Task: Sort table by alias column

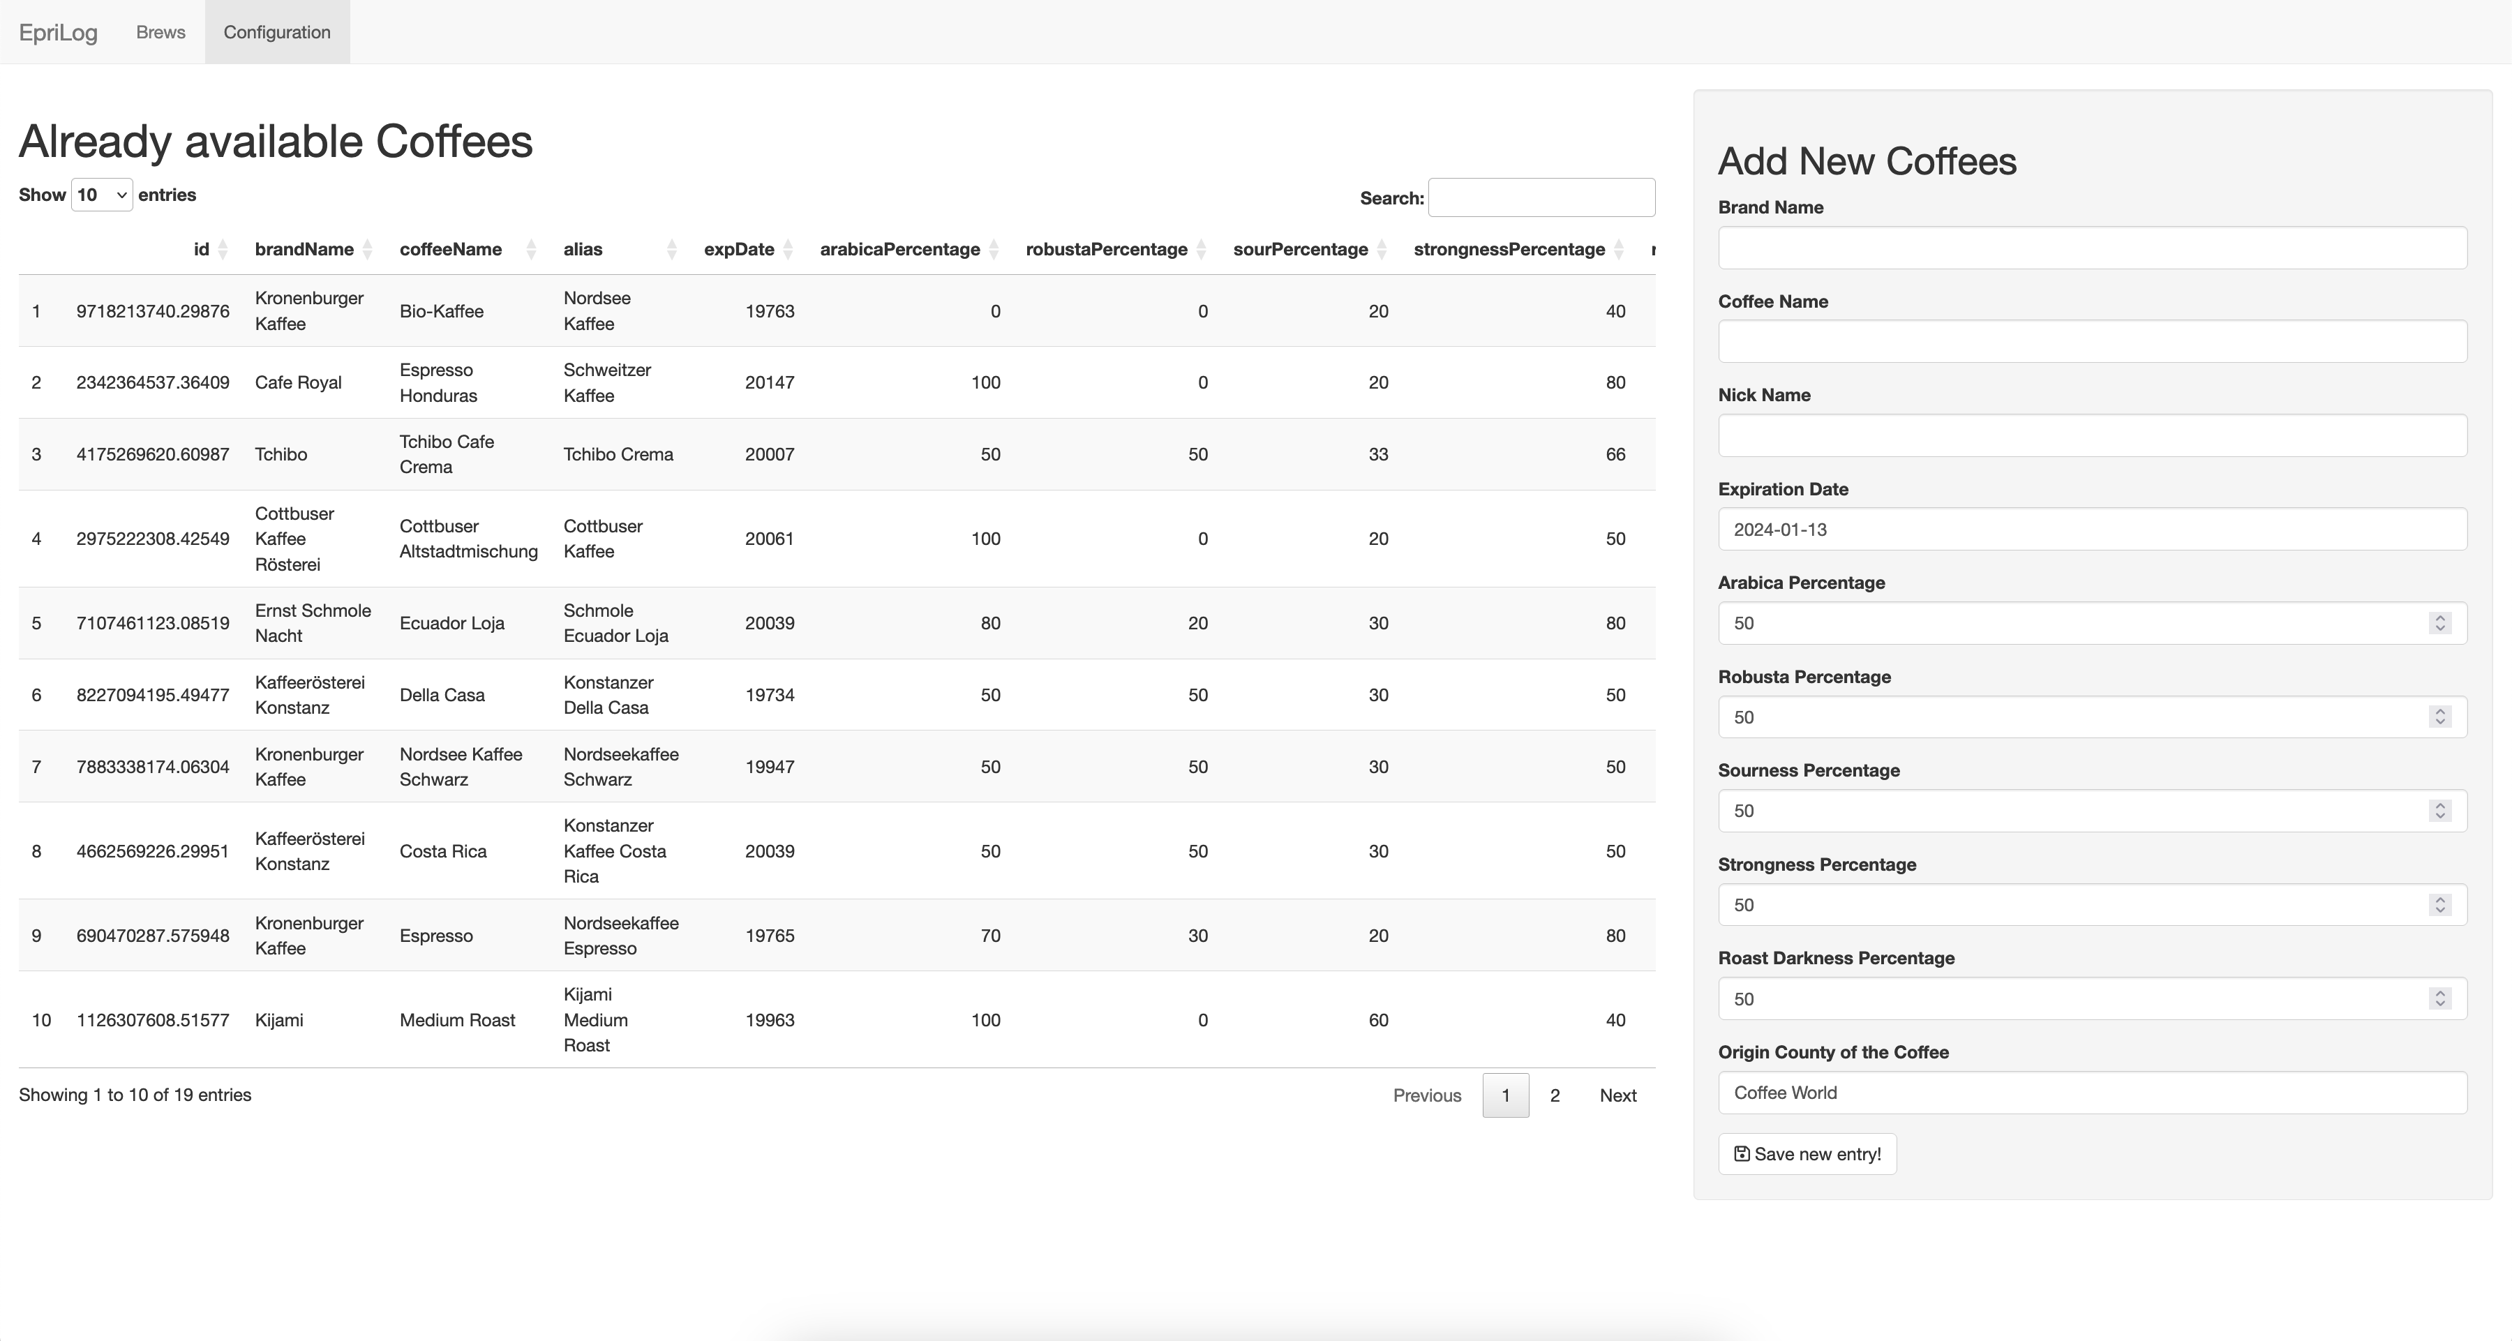Action: click(x=583, y=250)
